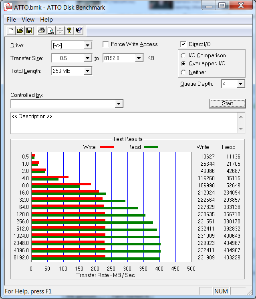This screenshot has width=256, height=299.
Task: Open Print Preview toolbar icon
Action: coord(50,30)
